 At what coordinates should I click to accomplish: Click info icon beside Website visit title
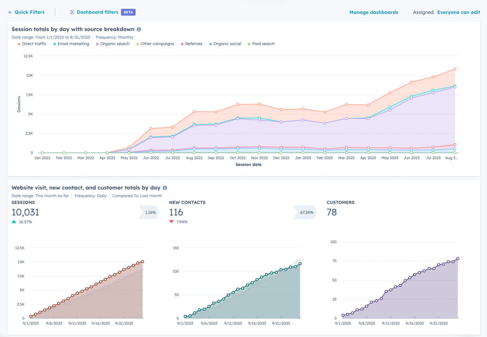click(x=165, y=188)
